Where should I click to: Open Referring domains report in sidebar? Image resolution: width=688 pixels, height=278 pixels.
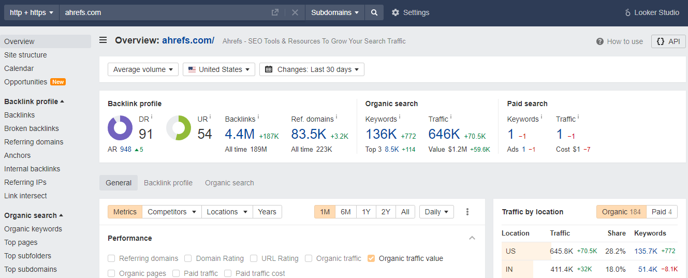pyautogui.click(x=34, y=142)
